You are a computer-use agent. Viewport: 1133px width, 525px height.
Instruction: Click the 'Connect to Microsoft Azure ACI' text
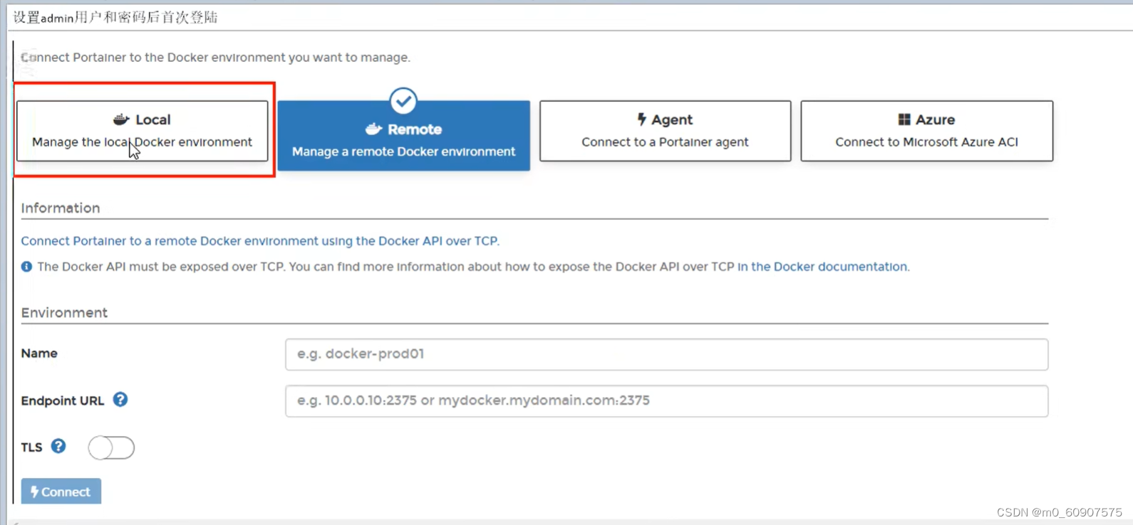click(926, 142)
